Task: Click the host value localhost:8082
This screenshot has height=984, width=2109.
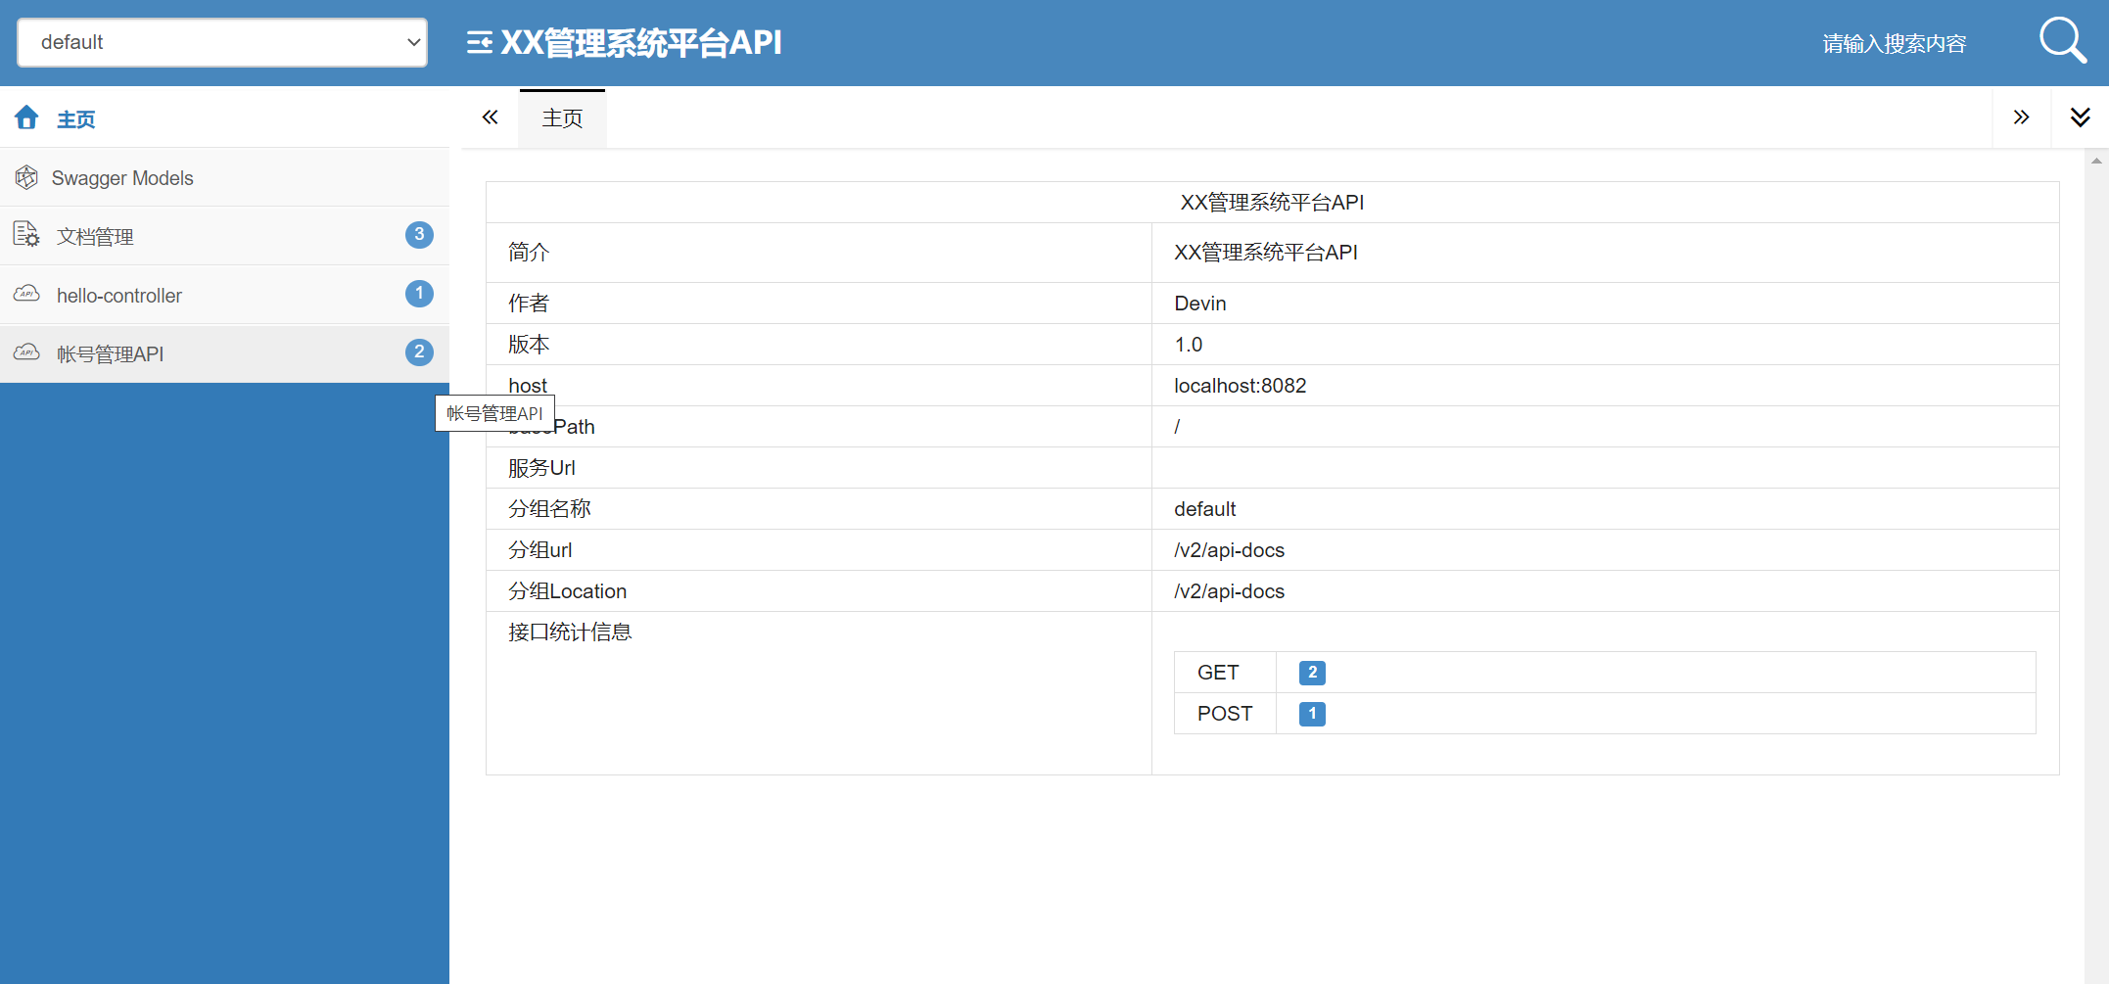Action: 1241,386
